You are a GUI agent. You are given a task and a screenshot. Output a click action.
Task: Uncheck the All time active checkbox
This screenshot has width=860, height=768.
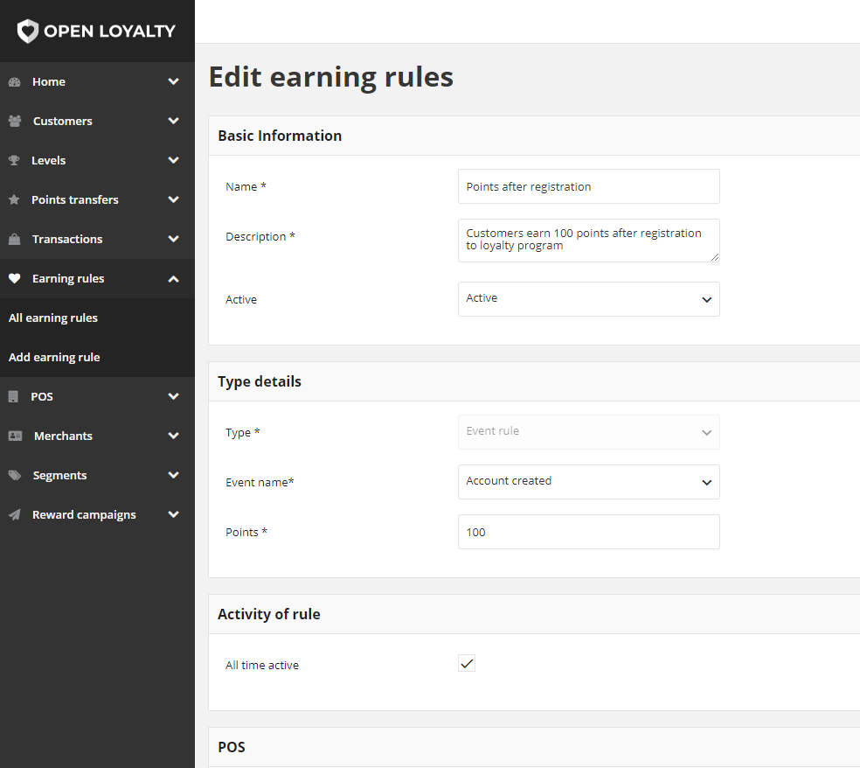(x=467, y=663)
